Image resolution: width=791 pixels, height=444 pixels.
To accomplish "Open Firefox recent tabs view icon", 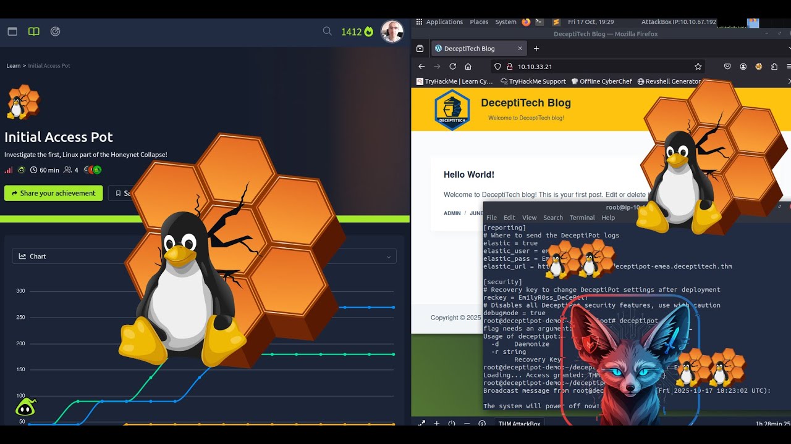I will coord(420,48).
